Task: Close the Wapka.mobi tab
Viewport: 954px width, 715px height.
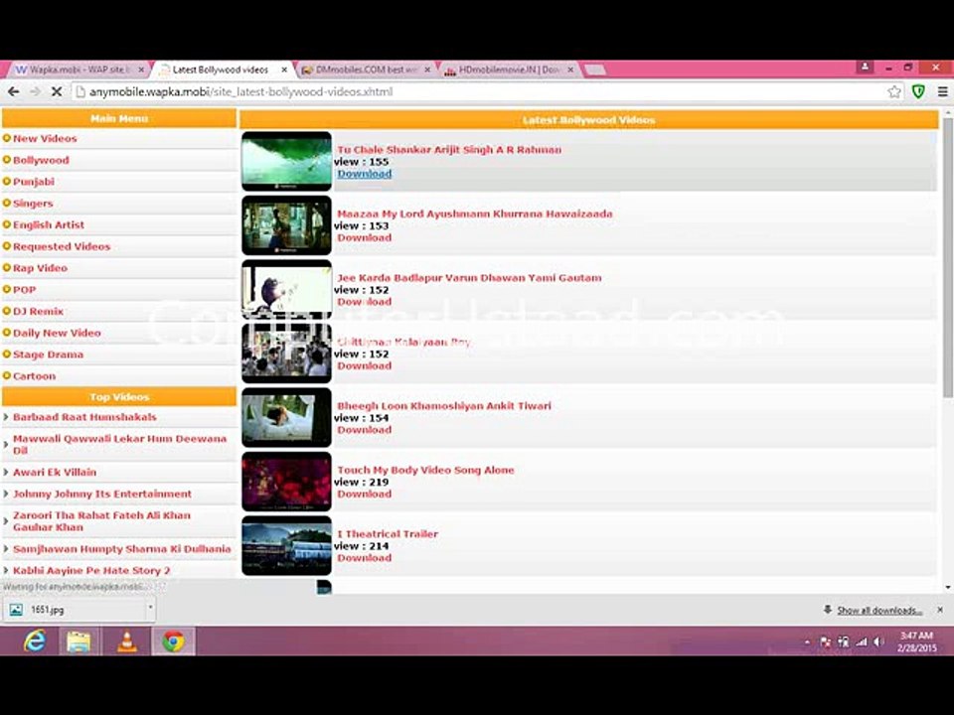Action: point(141,70)
